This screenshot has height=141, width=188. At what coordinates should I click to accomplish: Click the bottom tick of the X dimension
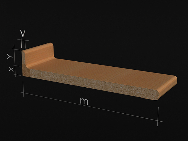tap(17, 75)
